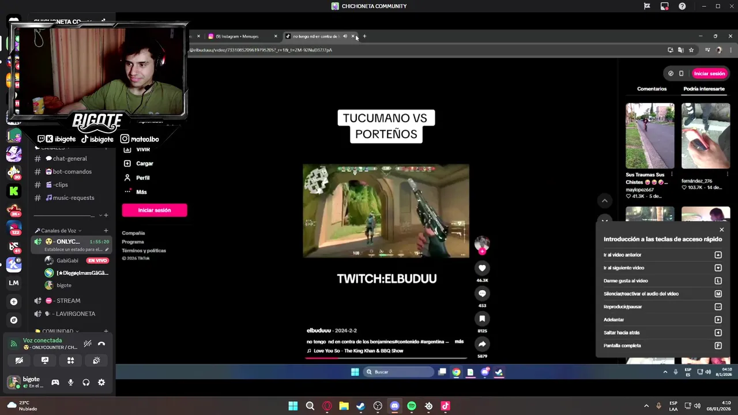
Task: Toggle Discord noise suppression icon
Action: click(87, 344)
